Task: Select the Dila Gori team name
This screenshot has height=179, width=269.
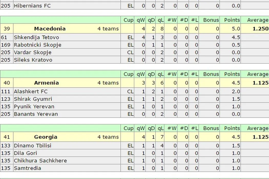Action: (x=25, y=153)
